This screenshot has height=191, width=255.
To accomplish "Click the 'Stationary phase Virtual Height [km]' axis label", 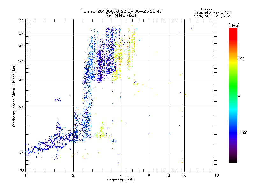I will (x=14, y=95).
